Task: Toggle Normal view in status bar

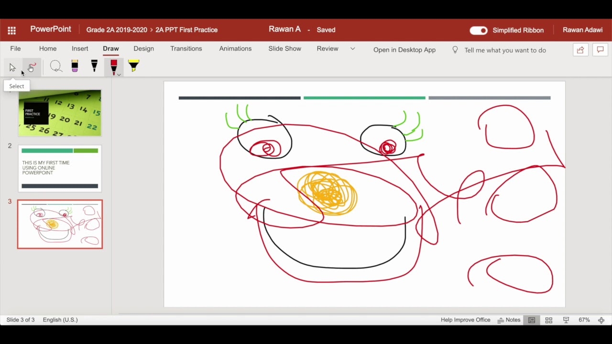Action: click(531, 320)
